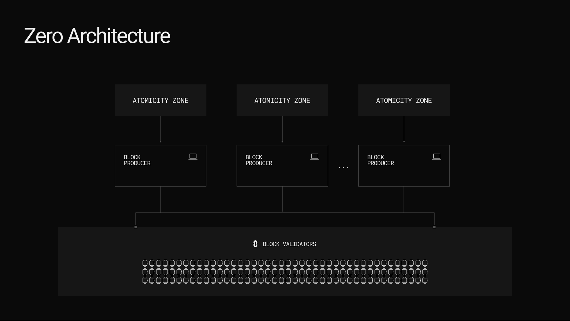Click the Zero Architecture title
This screenshot has height=321, width=570.
pyautogui.click(x=97, y=36)
